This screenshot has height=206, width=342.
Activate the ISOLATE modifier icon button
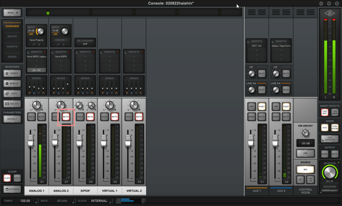12,104
